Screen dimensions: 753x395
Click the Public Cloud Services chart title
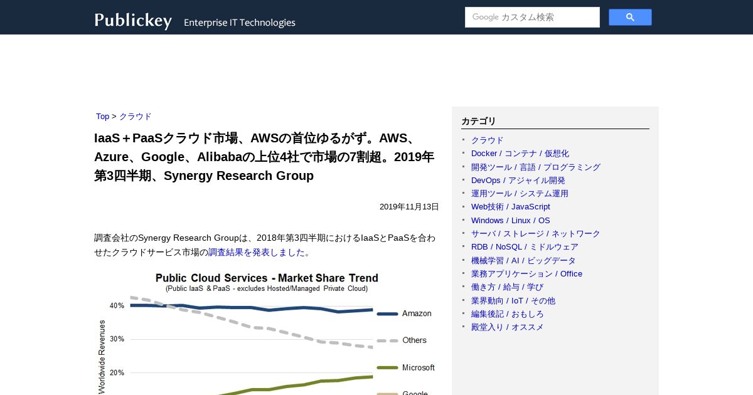267,278
